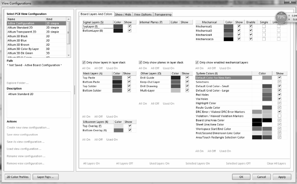297x184 pixels.
Task: Toggle Show checkbox for Multi-Layer
Action: point(187,90)
